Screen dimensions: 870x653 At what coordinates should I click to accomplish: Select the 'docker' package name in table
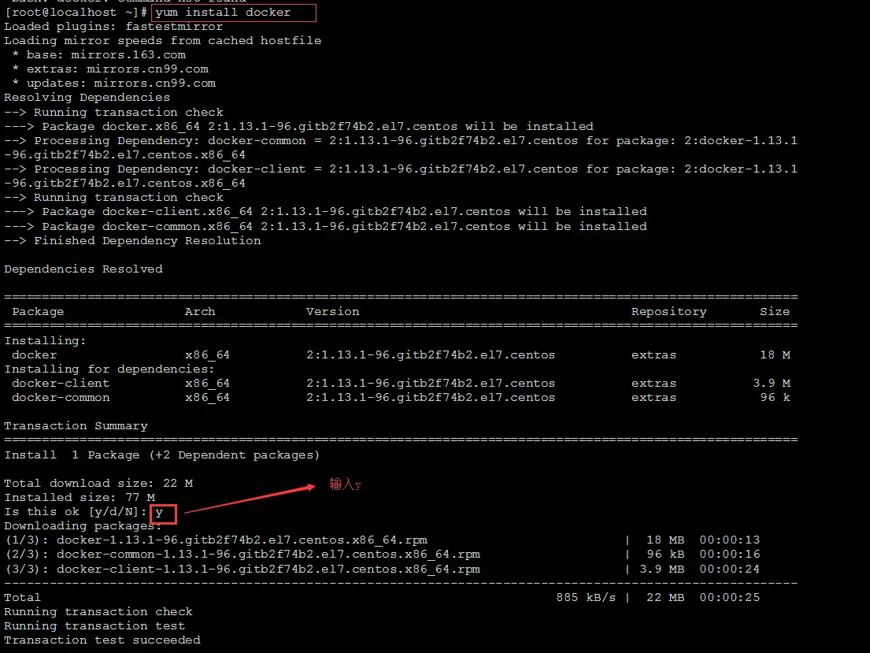pos(35,354)
